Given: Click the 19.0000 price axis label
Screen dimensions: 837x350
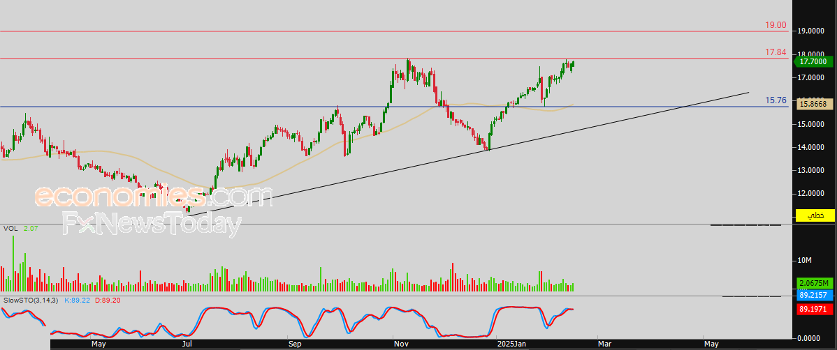Looking at the screenshot, I should [810, 31].
